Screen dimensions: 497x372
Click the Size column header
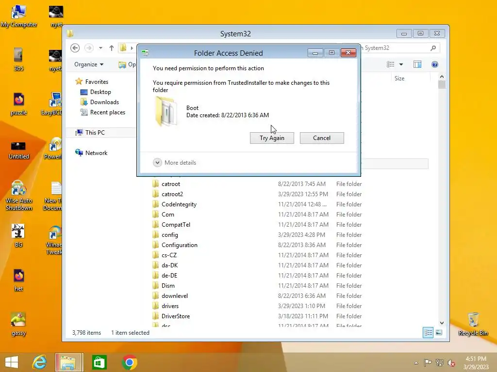tap(399, 78)
